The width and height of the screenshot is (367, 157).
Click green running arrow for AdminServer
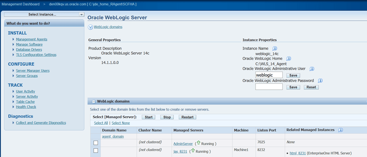pyautogui.click(x=199, y=142)
